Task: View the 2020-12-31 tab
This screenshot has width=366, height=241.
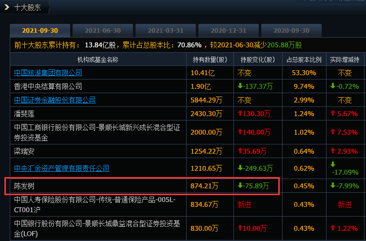Action: point(228,31)
